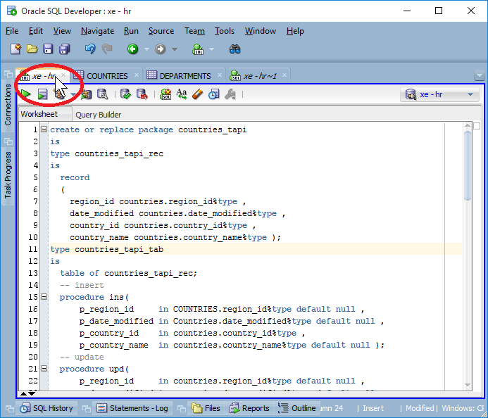
Task: Click the Commit icon in worksheet toolbar
Action: pyautogui.click(x=125, y=94)
